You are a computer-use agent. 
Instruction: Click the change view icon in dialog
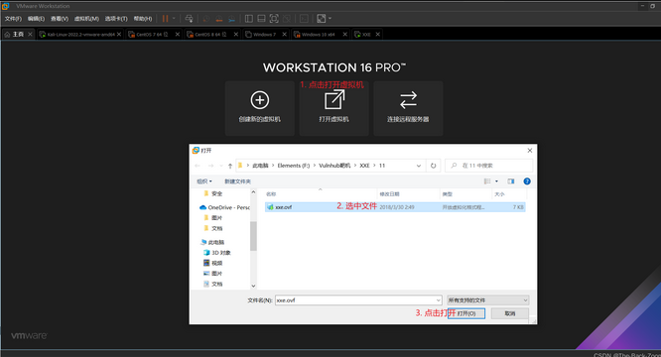[x=487, y=181]
